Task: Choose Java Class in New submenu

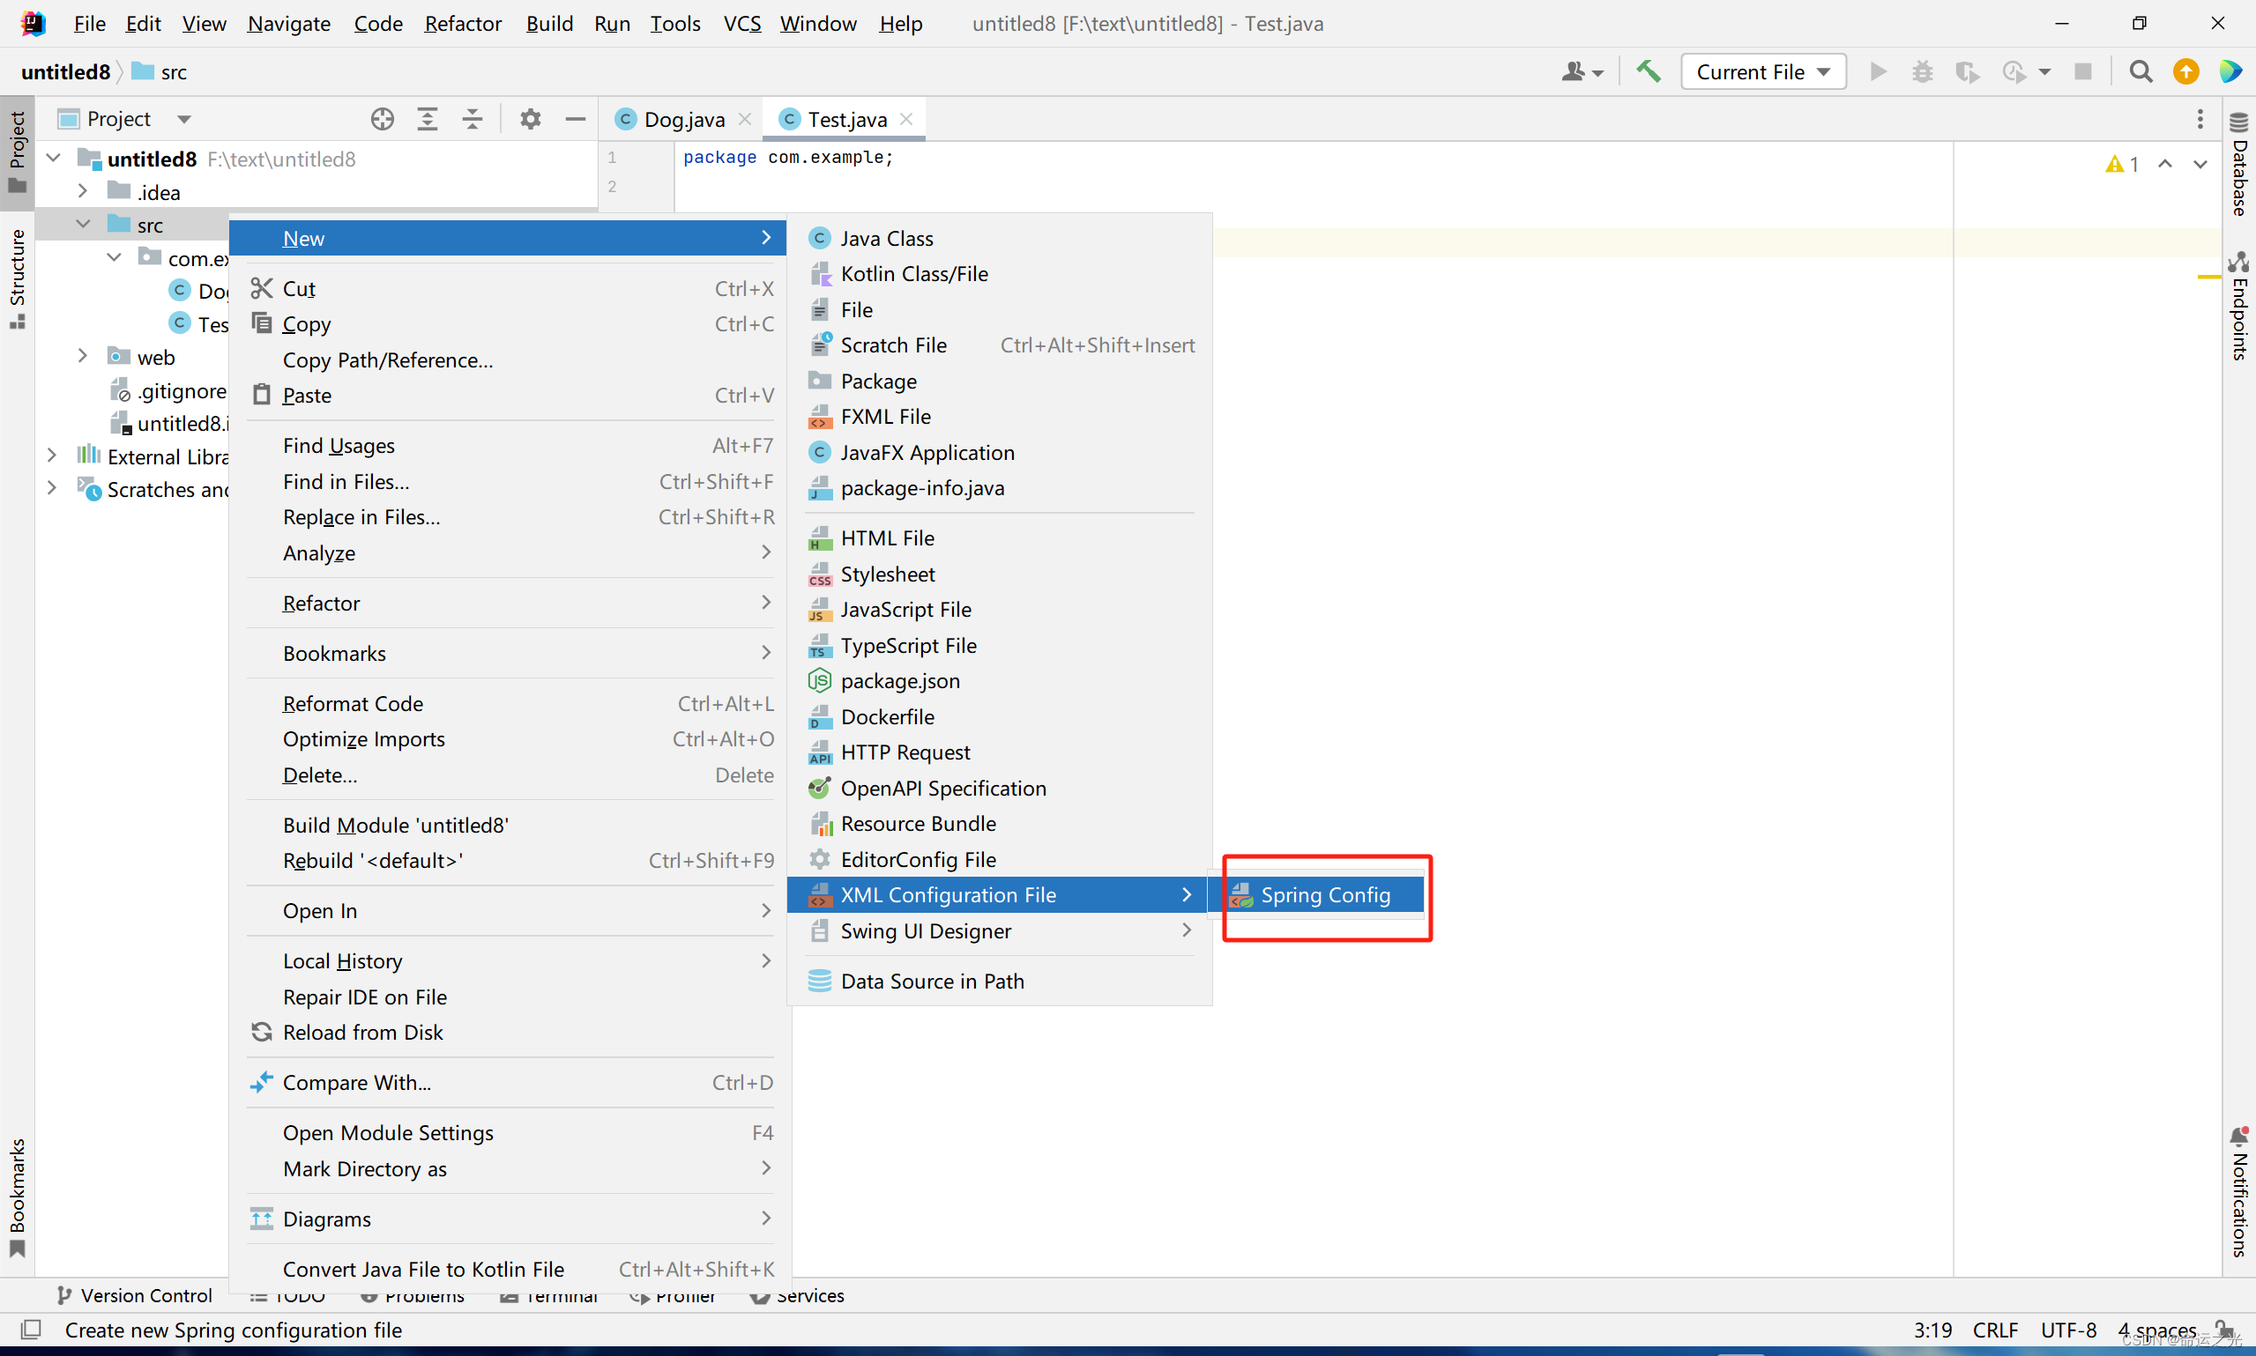Action: pyautogui.click(x=886, y=239)
